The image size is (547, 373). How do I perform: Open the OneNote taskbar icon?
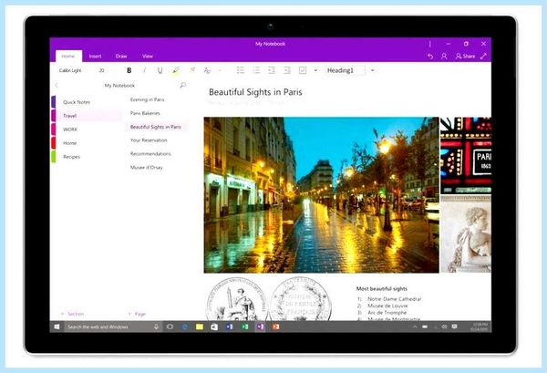(260, 326)
